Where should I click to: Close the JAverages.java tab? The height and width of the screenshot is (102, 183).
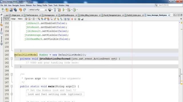pos(57,15)
